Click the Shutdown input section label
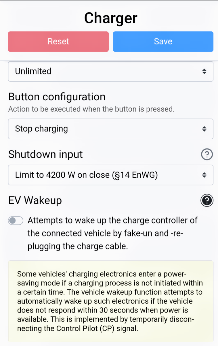This screenshot has height=346, width=218. (x=45, y=155)
